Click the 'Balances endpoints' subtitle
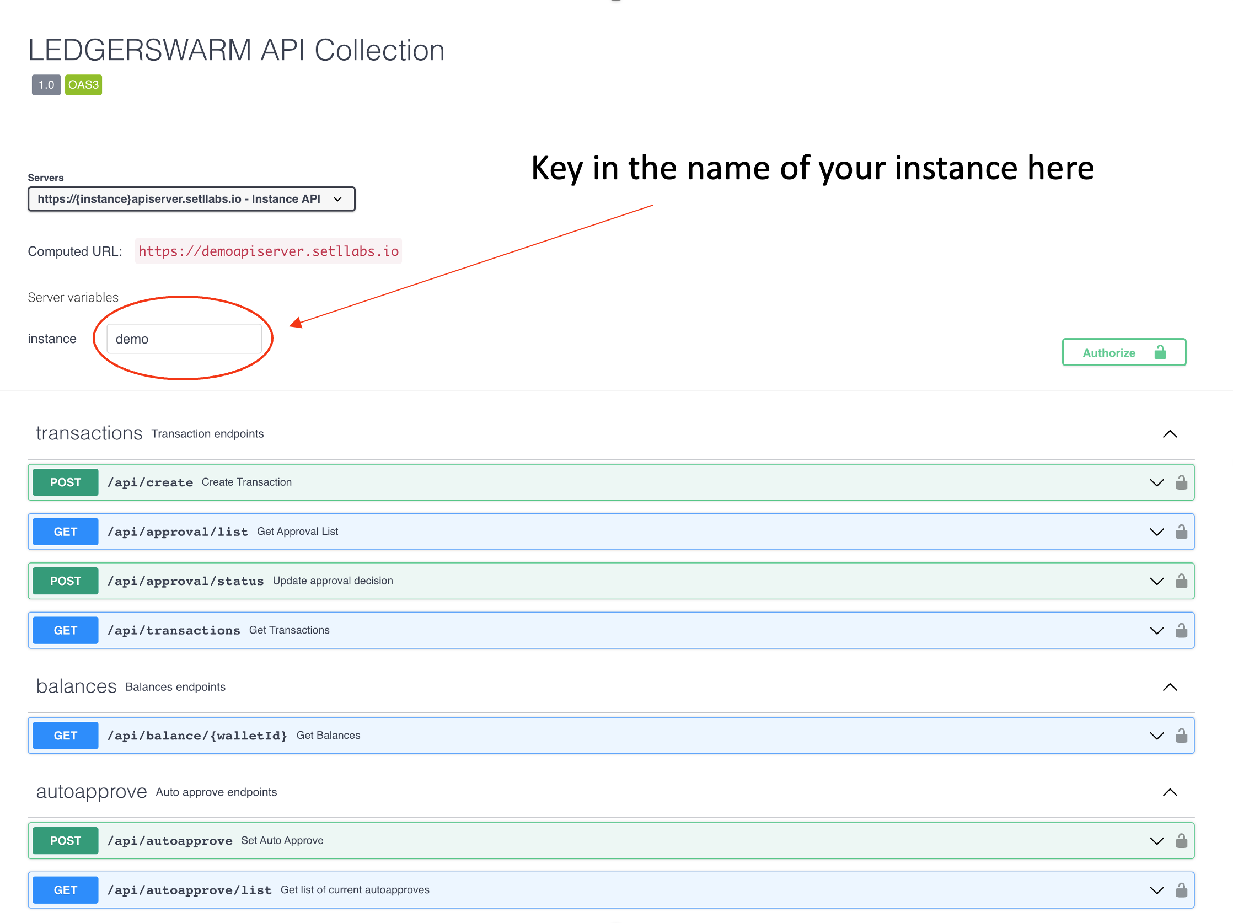This screenshot has width=1233, height=923. coord(175,686)
